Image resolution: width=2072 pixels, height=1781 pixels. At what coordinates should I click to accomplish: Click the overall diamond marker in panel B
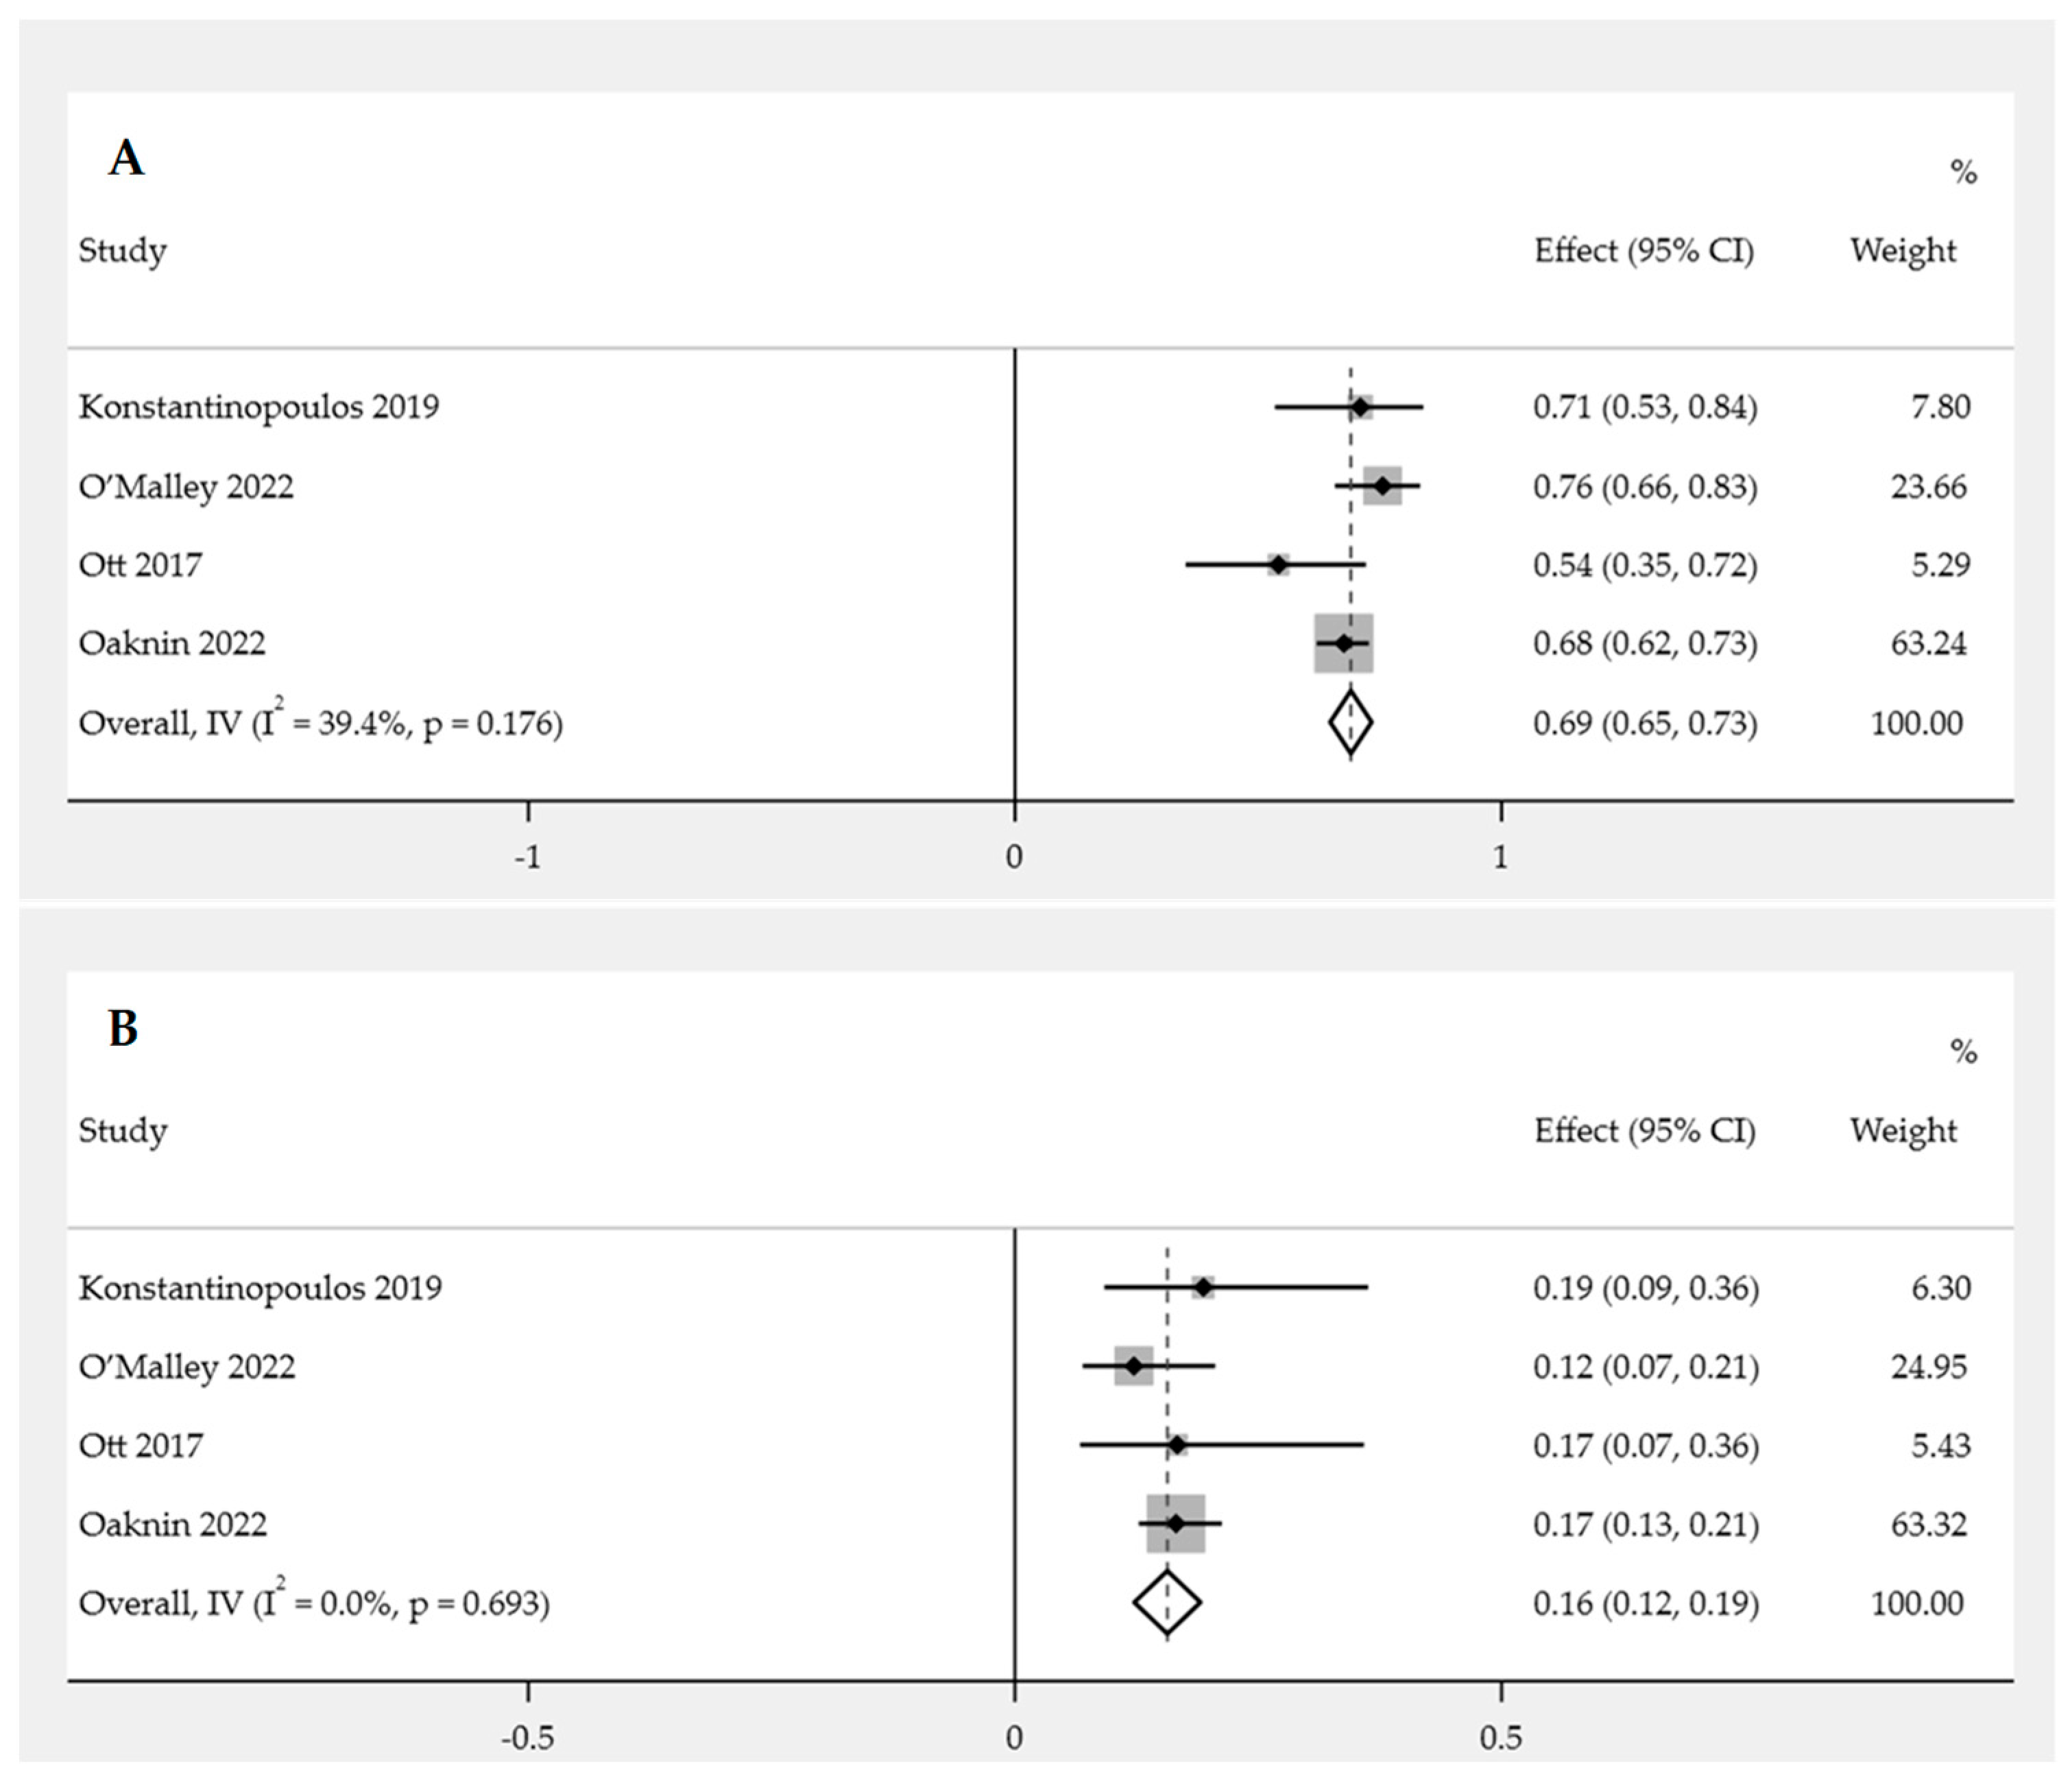pyautogui.click(x=1166, y=1602)
